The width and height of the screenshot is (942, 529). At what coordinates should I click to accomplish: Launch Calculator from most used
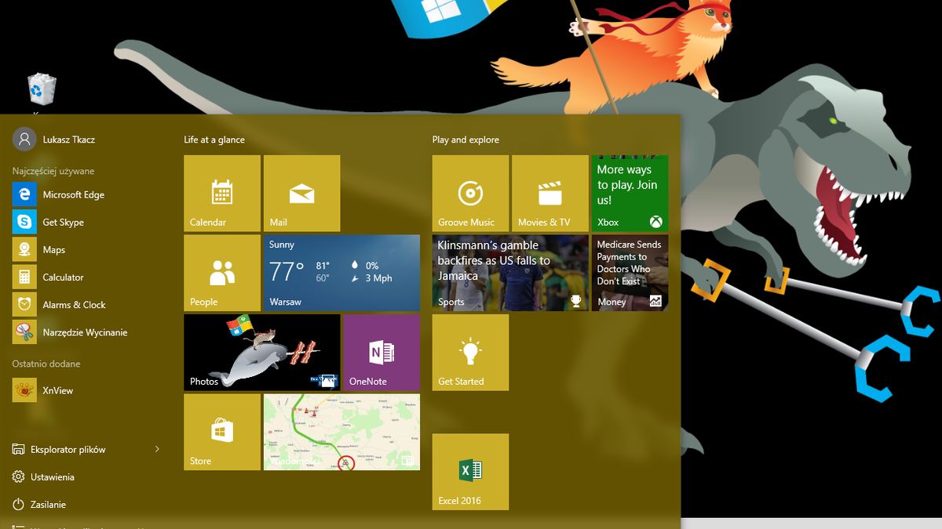point(86,277)
